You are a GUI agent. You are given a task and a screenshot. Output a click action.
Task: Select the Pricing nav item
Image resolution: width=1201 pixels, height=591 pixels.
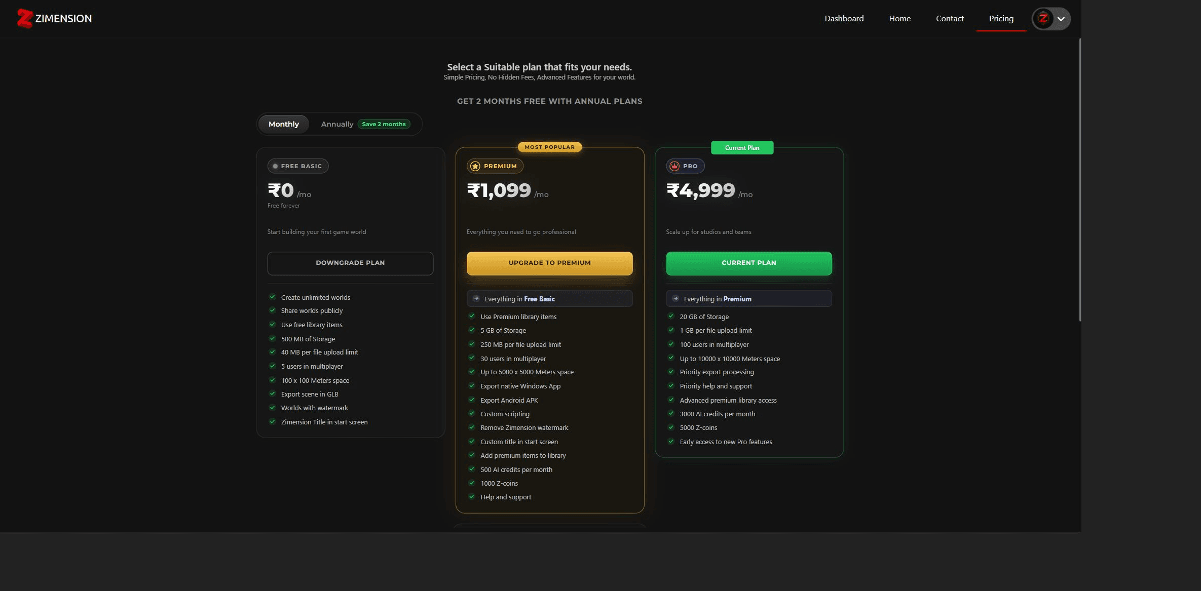coord(1001,18)
